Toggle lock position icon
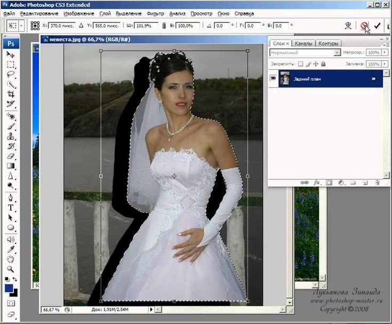392x324 pixels. pyautogui.click(x=316, y=64)
